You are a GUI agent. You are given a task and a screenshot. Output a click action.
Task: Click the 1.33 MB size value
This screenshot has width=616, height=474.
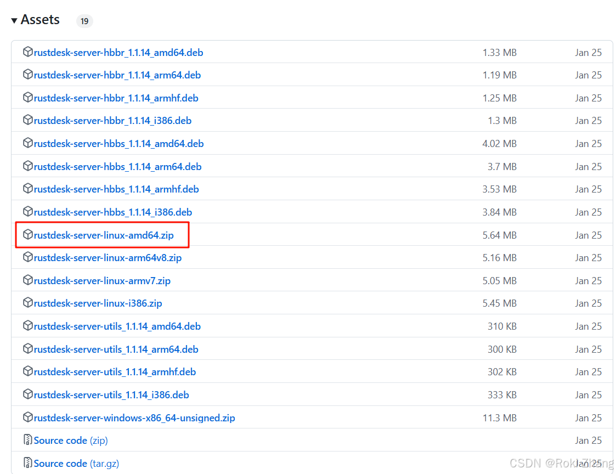click(x=499, y=53)
